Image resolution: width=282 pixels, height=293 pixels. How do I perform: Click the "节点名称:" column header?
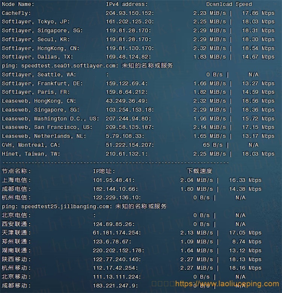(x=16, y=171)
